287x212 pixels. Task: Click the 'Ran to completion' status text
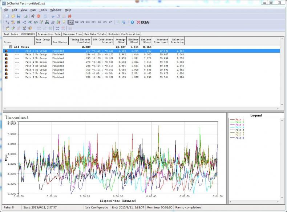pos(188,207)
